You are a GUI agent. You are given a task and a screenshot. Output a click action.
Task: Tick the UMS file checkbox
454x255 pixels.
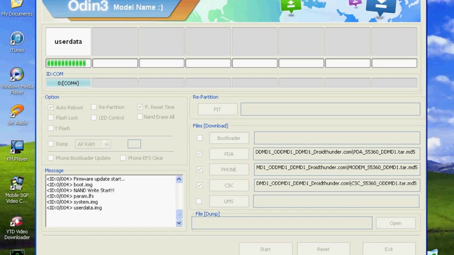(x=199, y=201)
